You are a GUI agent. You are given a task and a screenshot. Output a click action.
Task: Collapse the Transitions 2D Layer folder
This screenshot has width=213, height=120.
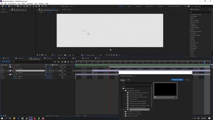pyautogui.click(x=124, y=91)
